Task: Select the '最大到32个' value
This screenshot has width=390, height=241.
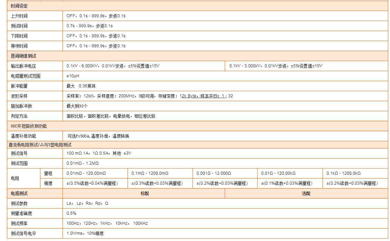Action: tap(77, 106)
